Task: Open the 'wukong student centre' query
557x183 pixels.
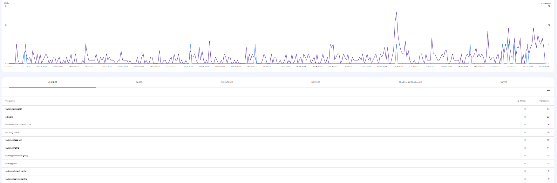Action: [16, 171]
